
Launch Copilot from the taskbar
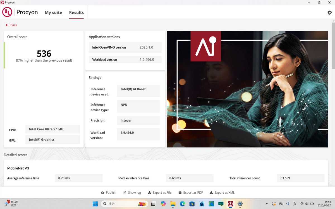(x=163, y=204)
